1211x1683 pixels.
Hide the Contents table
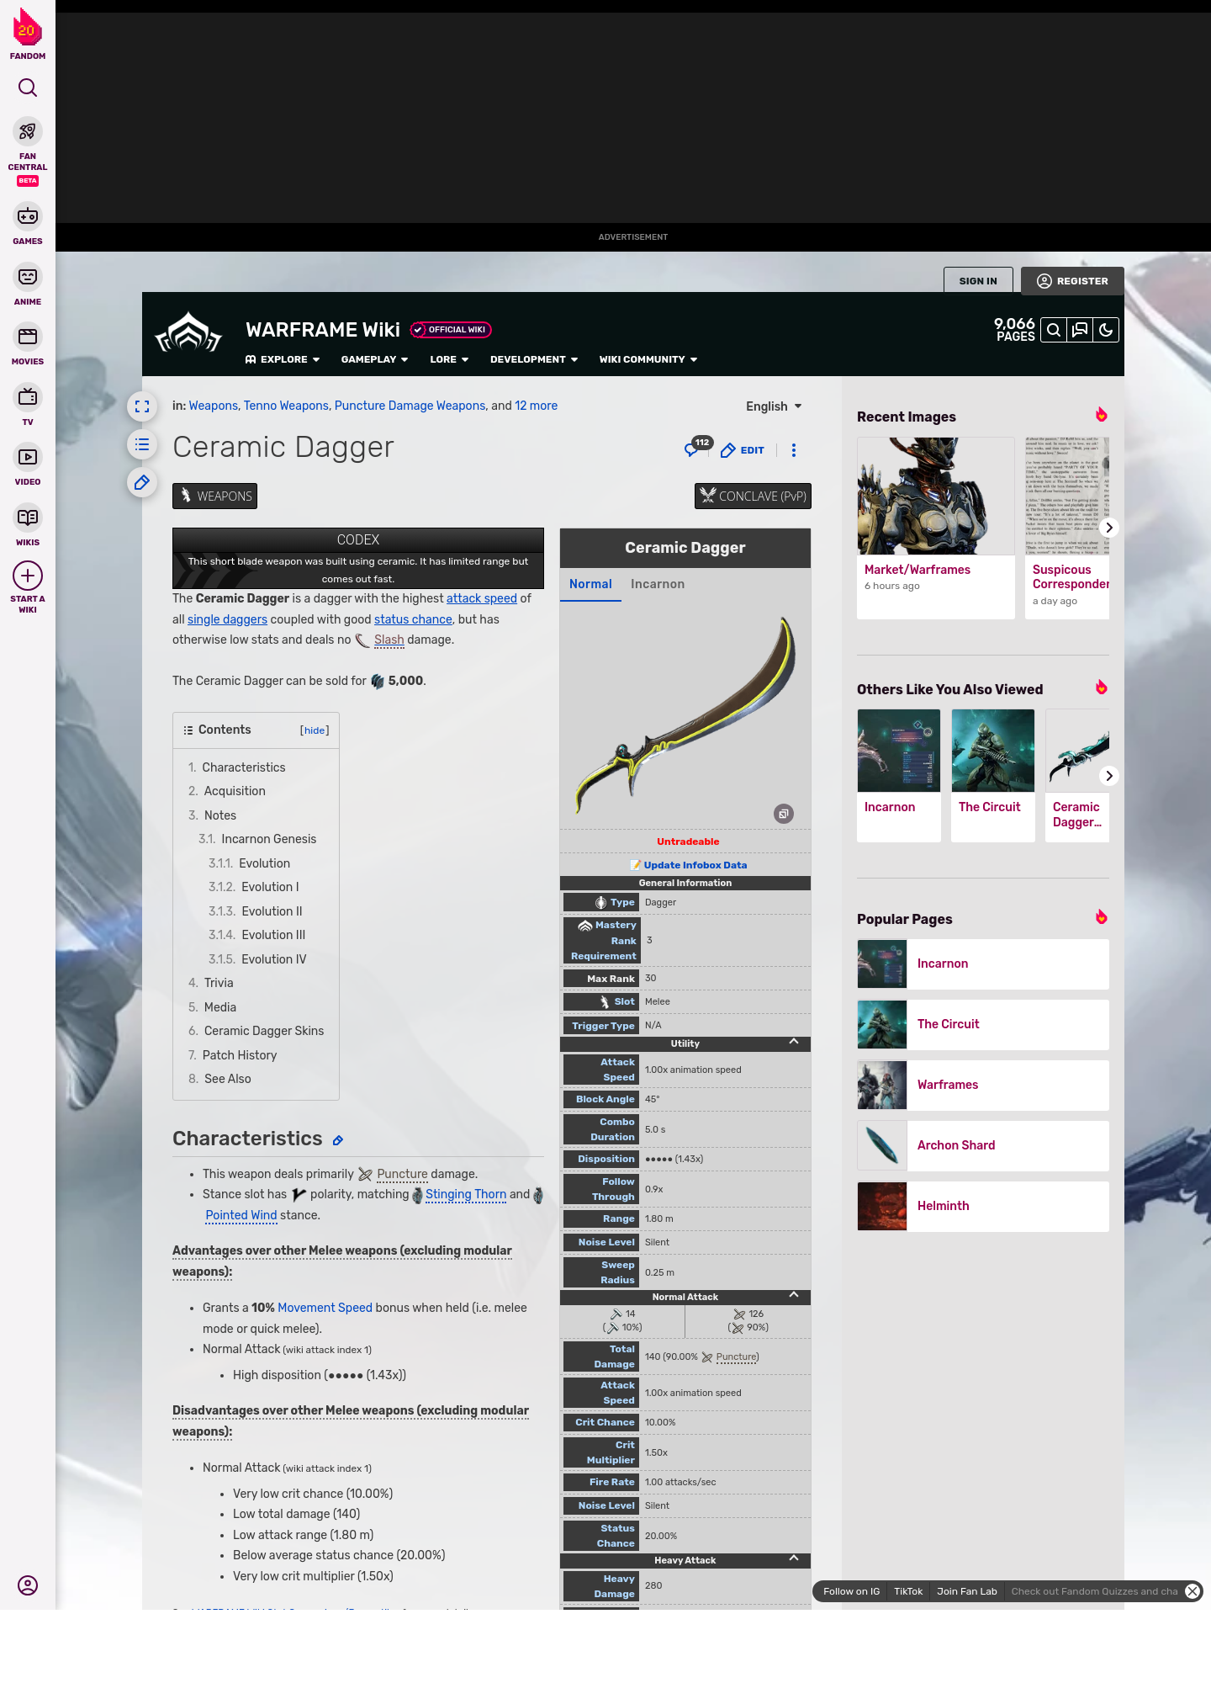[315, 730]
